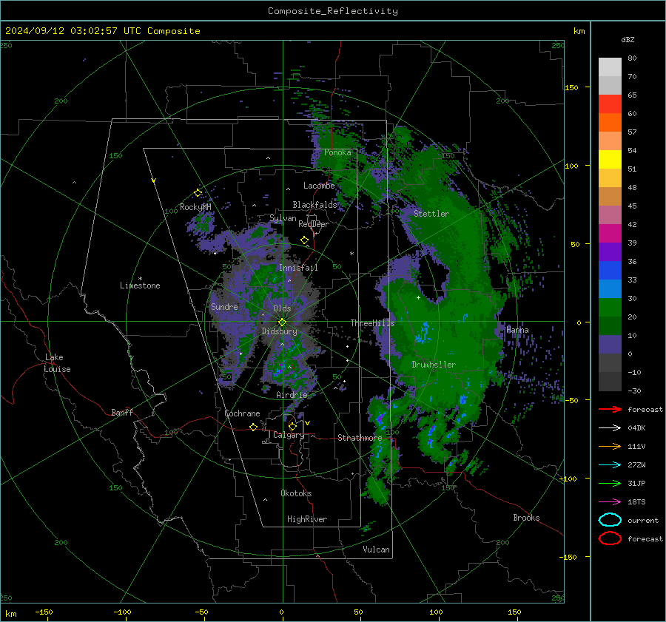The height and width of the screenshot is (622, 666).
Task: Click the ThreeHills town label
Action: click(x=372, y=323)
